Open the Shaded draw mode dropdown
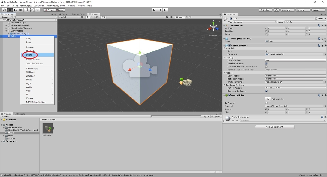 (69, 17)
